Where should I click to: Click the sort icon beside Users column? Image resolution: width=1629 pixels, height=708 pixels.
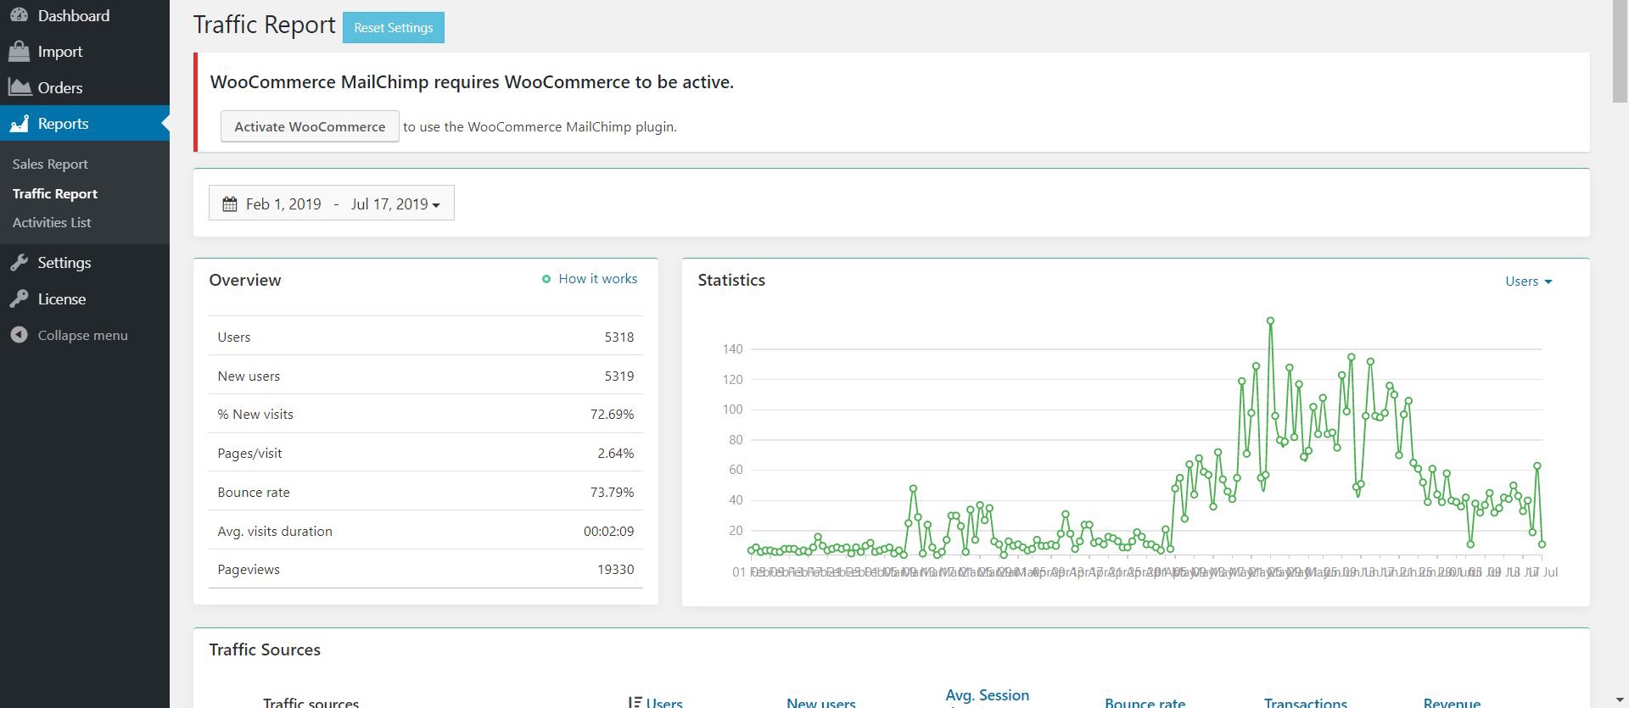tap(635, 702)
